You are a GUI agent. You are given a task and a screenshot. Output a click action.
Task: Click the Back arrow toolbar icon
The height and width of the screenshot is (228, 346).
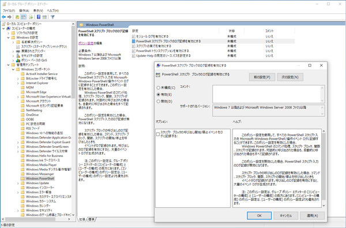pyautogui.click(x=4, y=17)
